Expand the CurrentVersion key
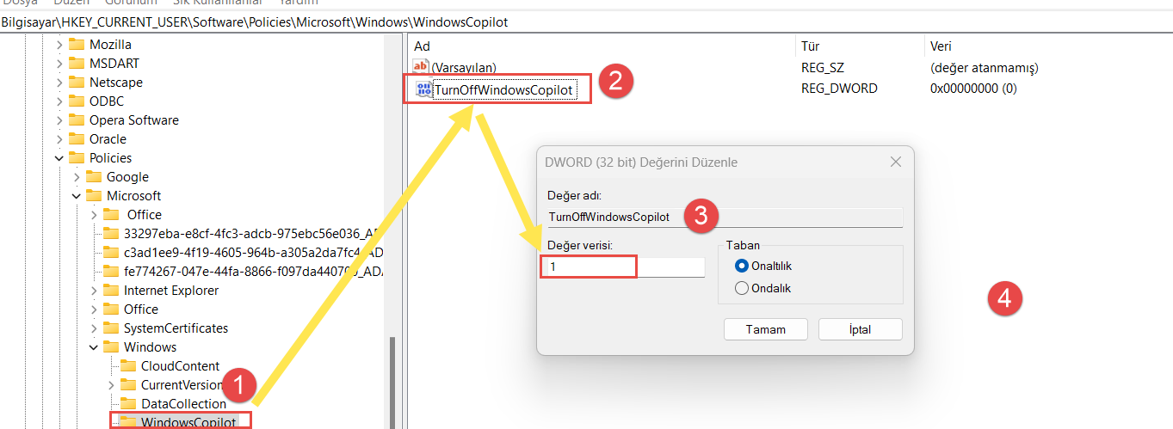 tap(111, 385)
